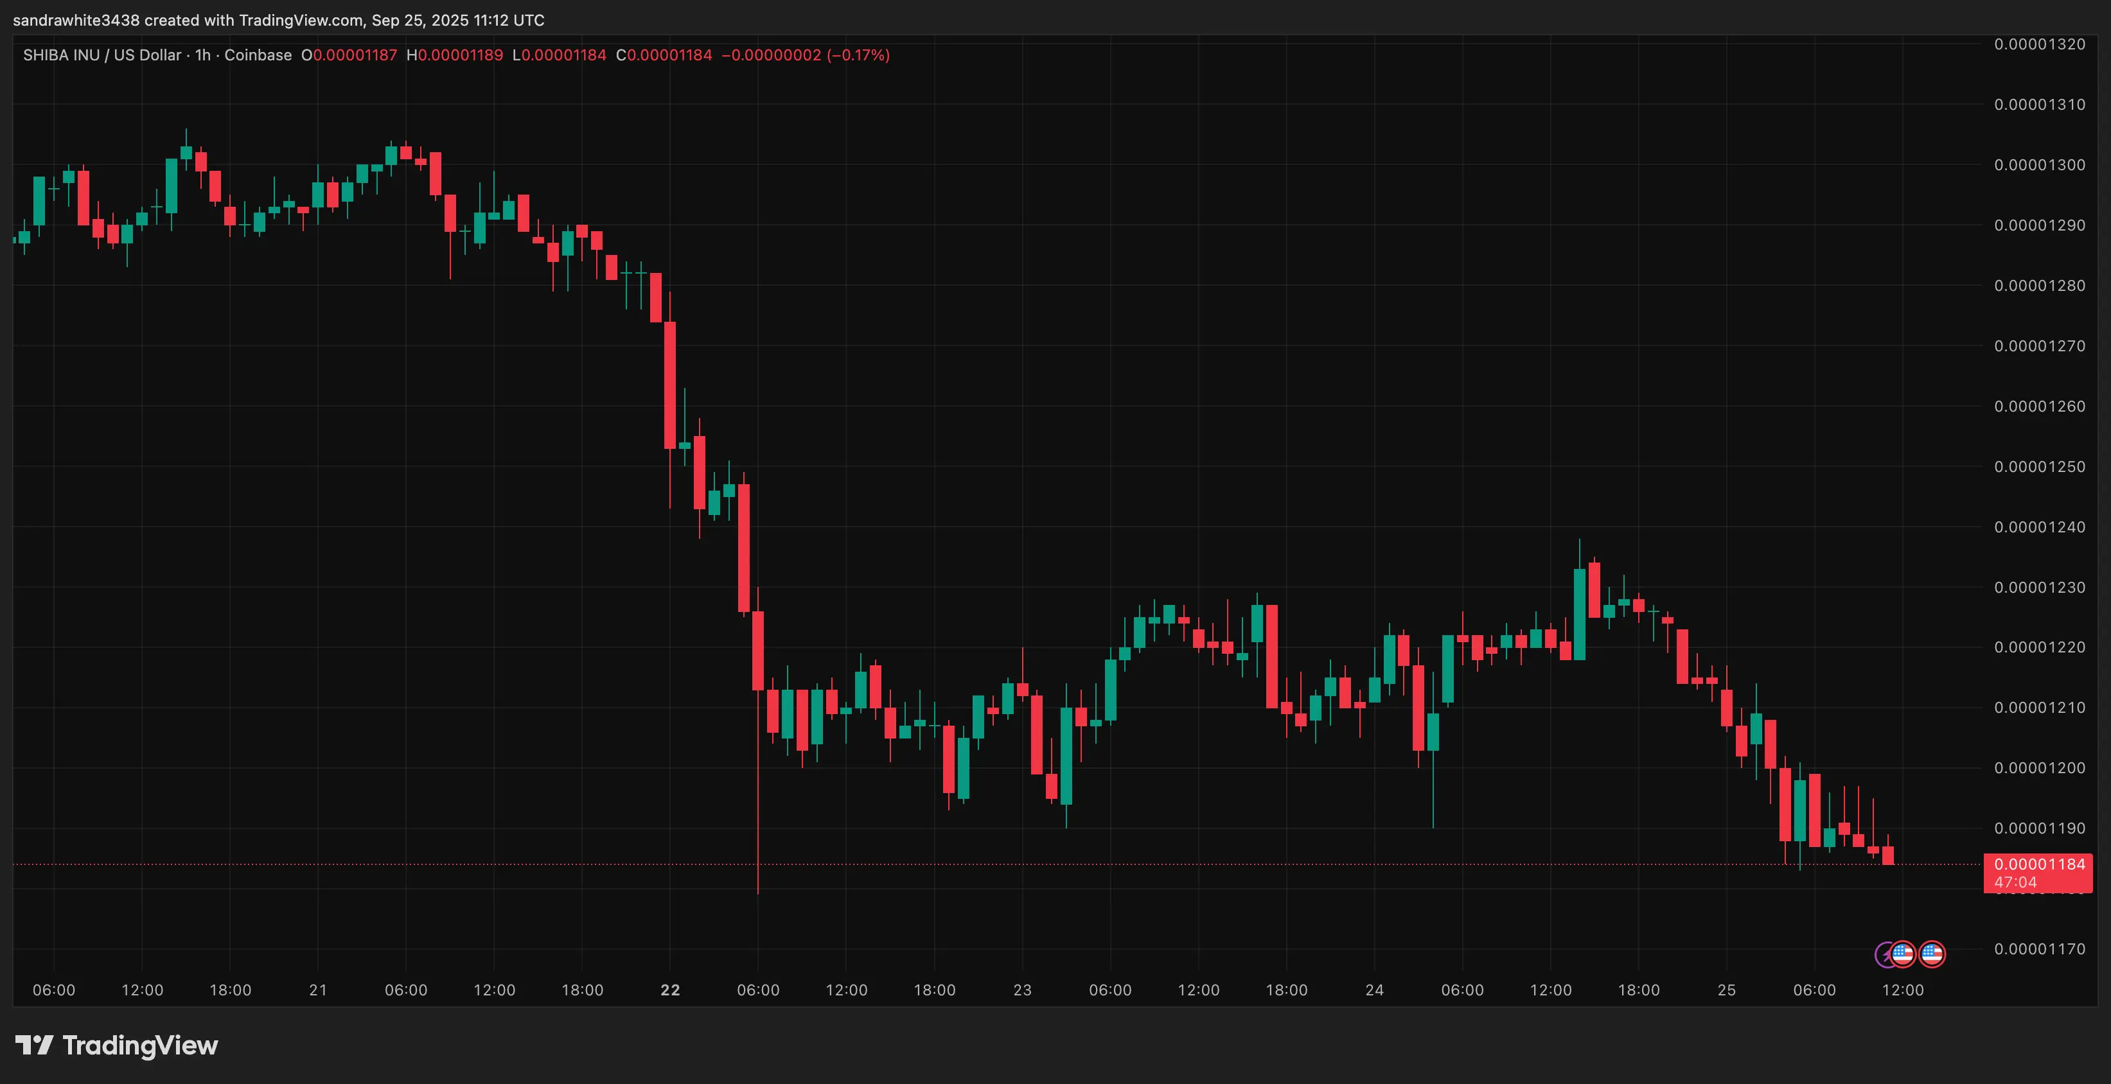Click the SHIBA INU / US Dollar symbol title
2111x1084 pixels.
pyautogui.click(x=102, y=55)
